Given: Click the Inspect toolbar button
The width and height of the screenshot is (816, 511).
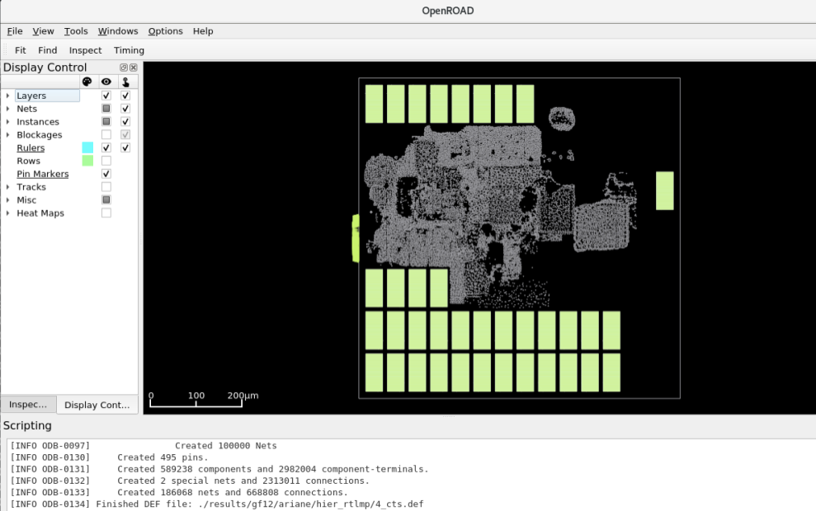Looking at the screenshot, I should (x=85, y=50).
